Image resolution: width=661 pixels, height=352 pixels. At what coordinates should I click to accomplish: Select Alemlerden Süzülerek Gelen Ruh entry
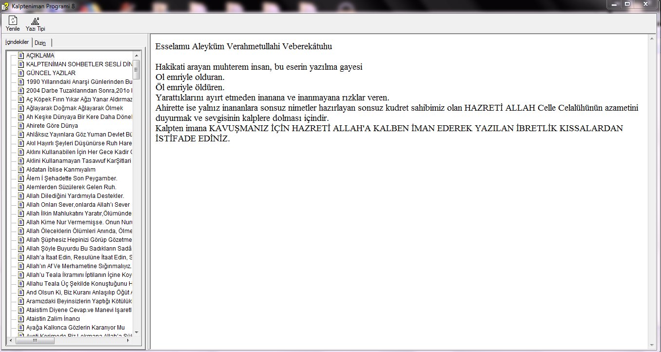71,187
